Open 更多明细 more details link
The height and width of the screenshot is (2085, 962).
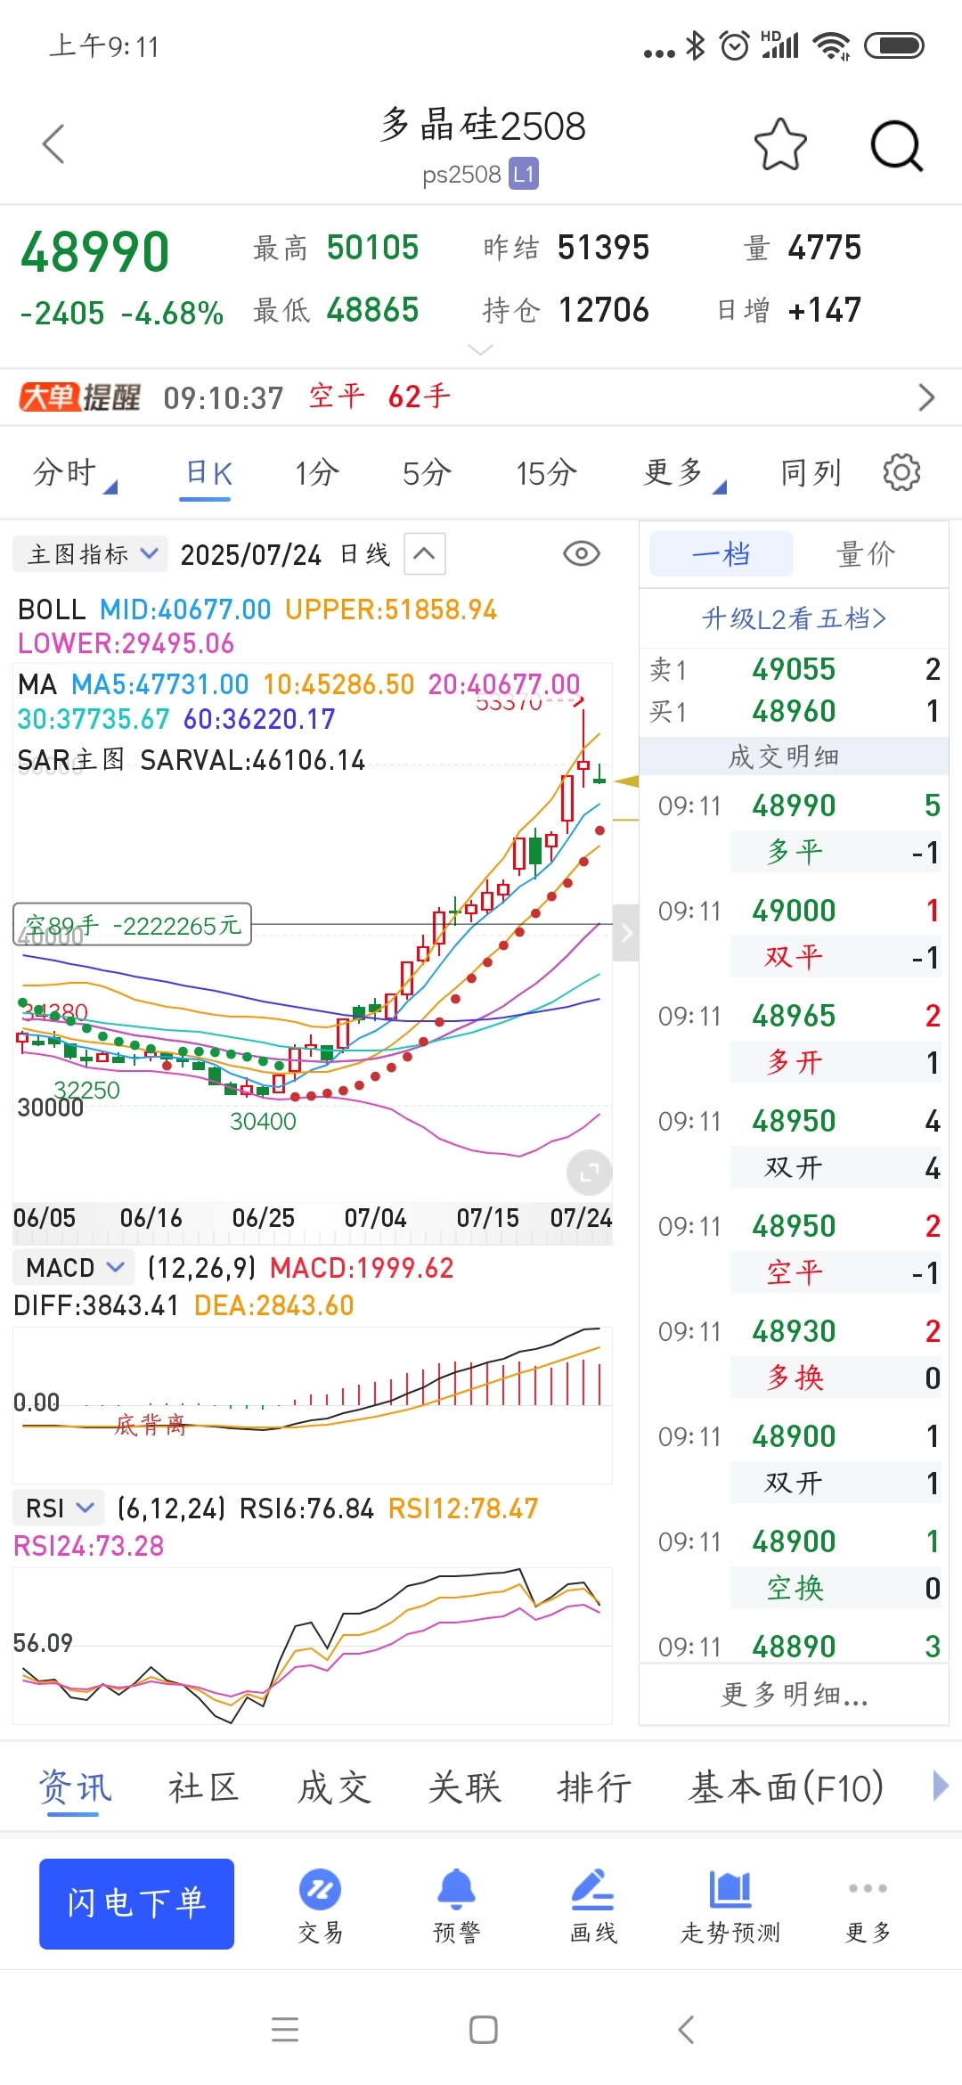794,1693
